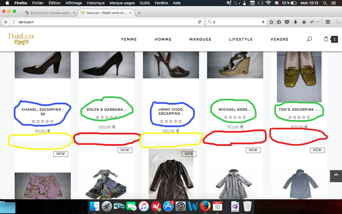Open the site search magnifier icon
The image size is (342, 214).
coord(309,39)
